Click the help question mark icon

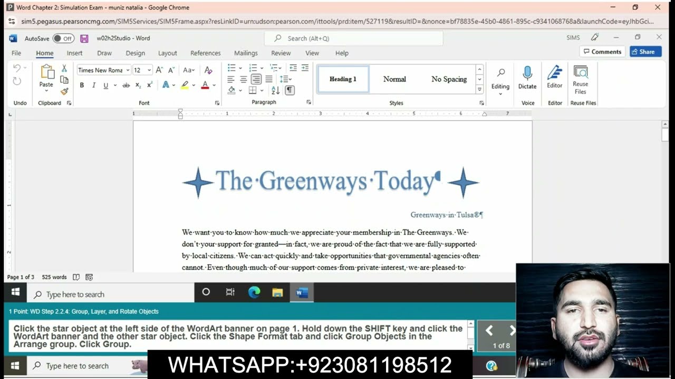(491, 366)
